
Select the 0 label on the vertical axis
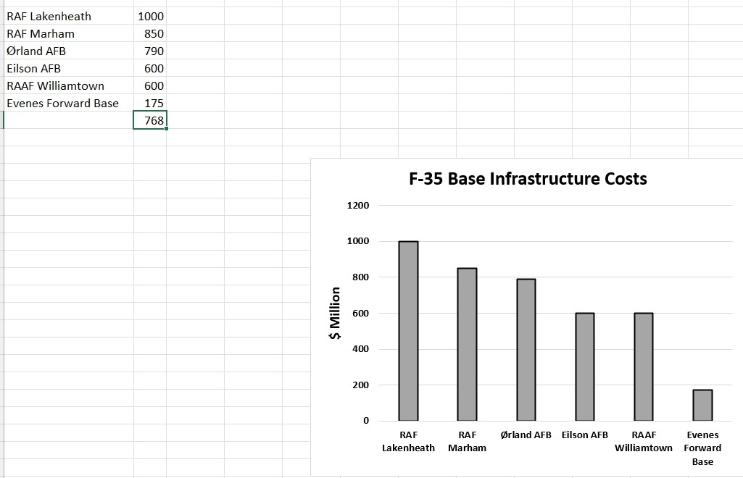click(366, 420)
